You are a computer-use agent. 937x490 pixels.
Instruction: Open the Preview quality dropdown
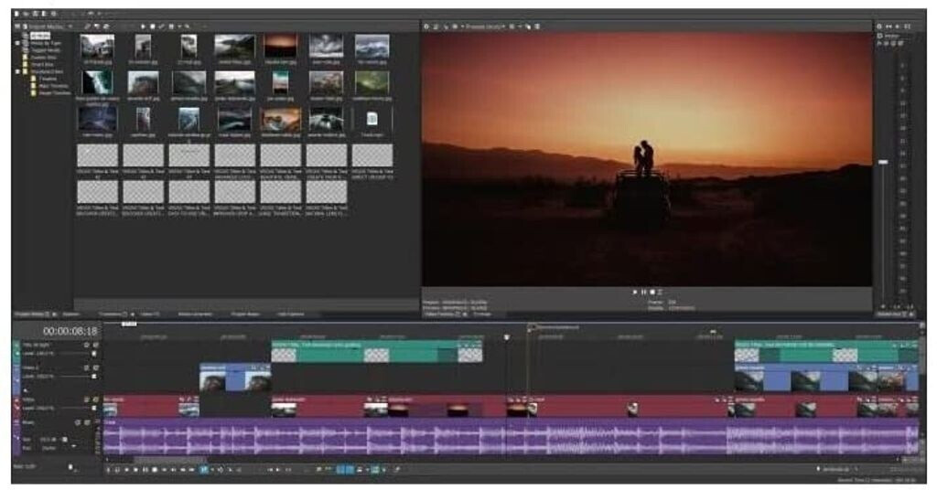click(486, 27)
